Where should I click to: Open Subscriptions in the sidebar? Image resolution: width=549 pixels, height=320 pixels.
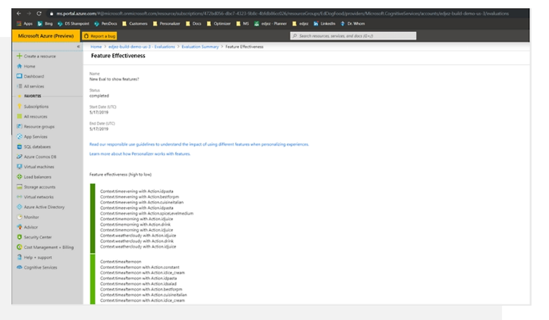pyautogui.click(x=32, y=106)
